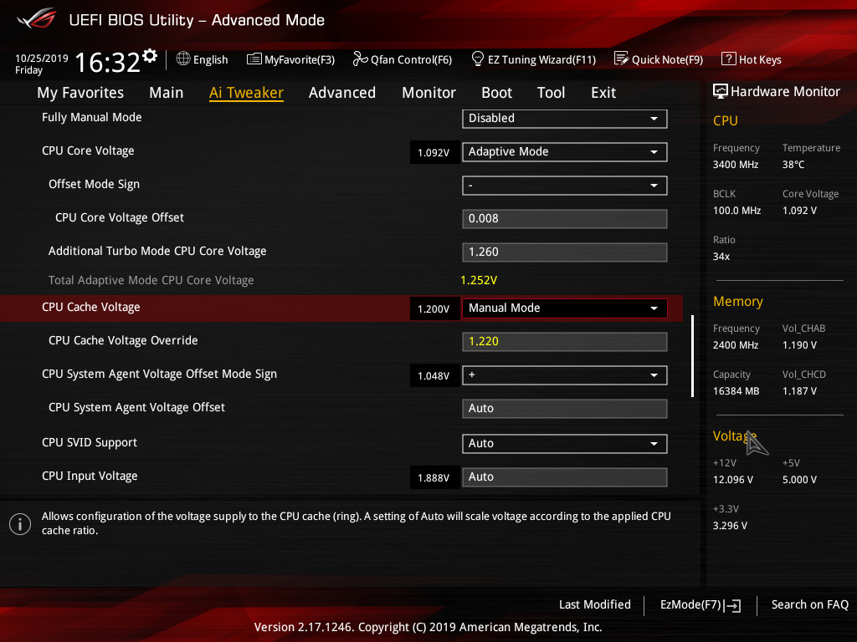Screen dimensions: 857x642
Task: Open CPU Cache Voltage Manual Mode dropdown
Action: pos(565,308)
